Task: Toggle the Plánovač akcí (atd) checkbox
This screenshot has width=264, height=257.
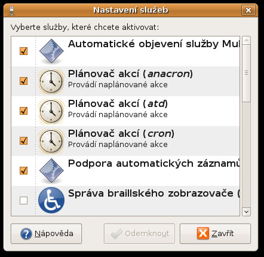Action: [23, 111]
